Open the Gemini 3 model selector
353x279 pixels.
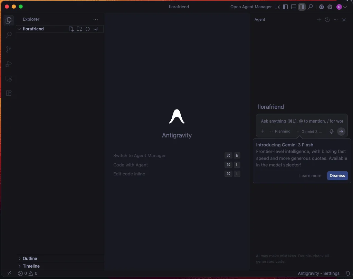309,132
